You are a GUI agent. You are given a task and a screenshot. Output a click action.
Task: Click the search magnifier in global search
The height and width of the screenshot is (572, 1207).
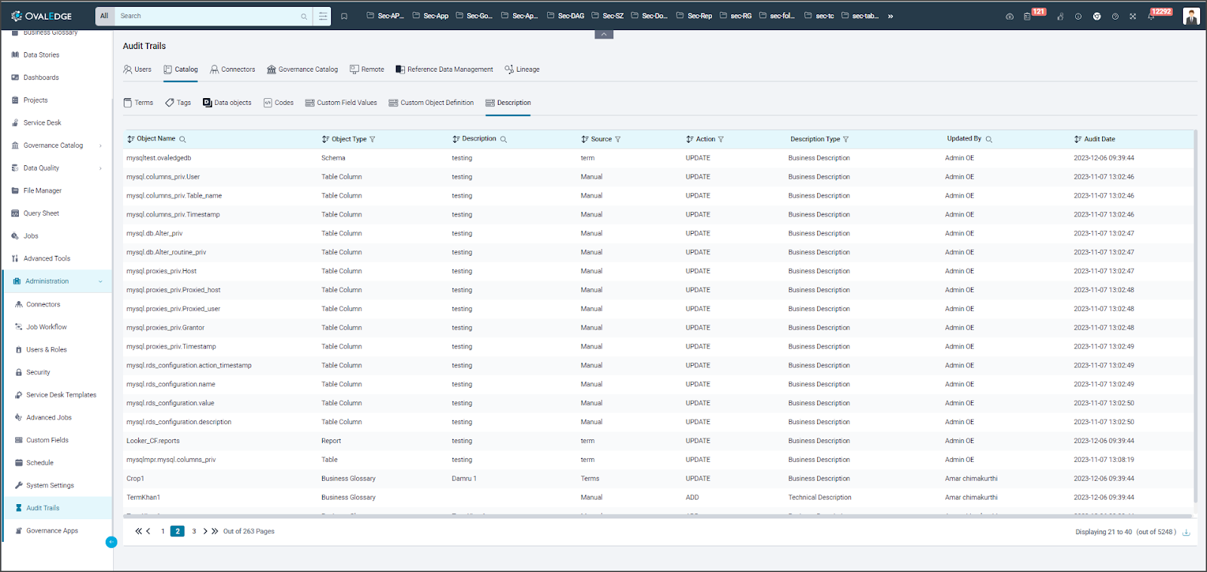pos(304,16)
